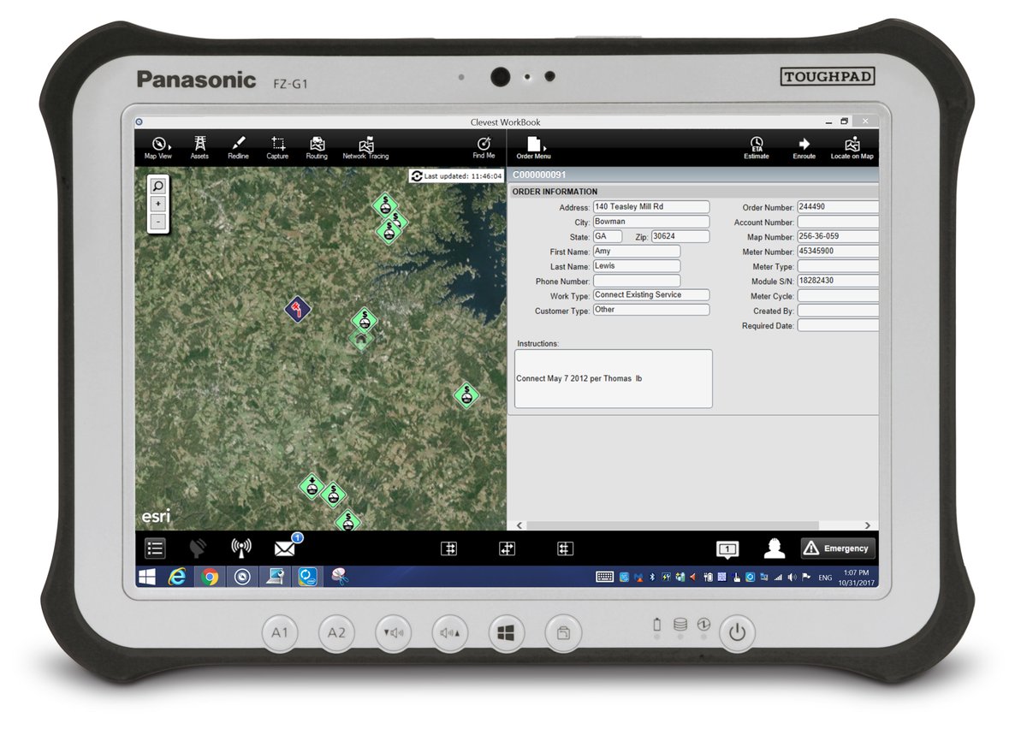Open the on-screen keyboard tray icon

click(604, 578)
